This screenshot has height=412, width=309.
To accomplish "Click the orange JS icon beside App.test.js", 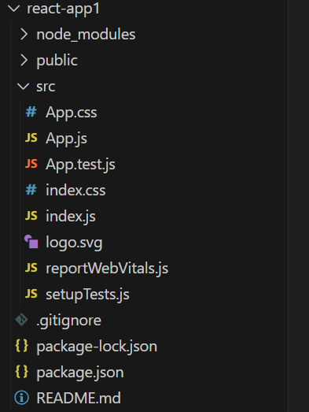I will [31, 164].
